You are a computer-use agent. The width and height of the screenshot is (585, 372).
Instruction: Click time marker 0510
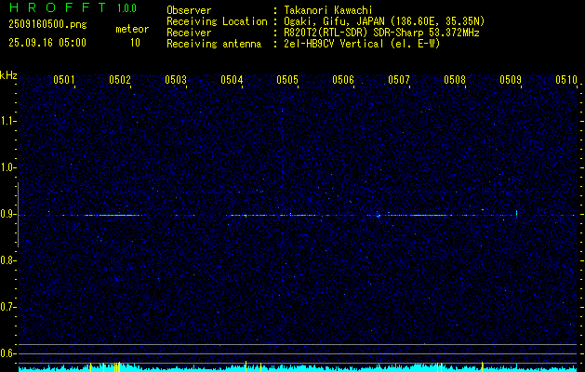coord(566,79)
